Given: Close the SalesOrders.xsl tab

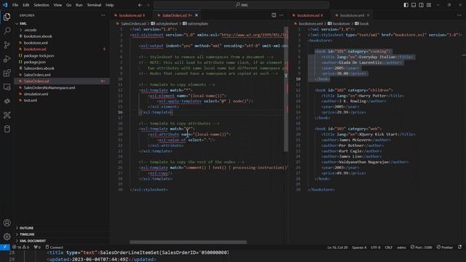Looking at the screenshot, I should (197, 15).
